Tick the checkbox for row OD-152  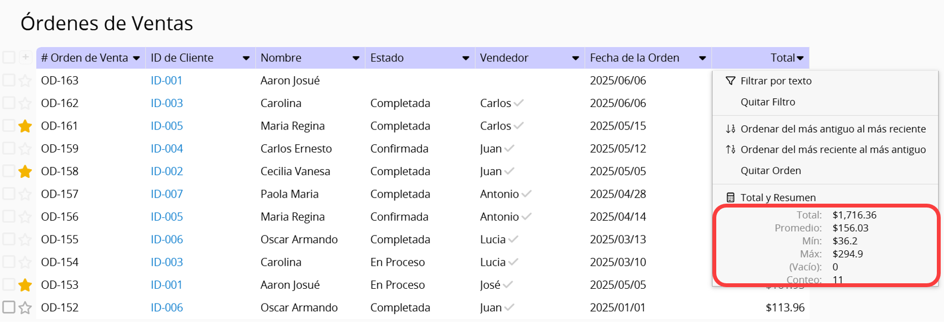9,307
